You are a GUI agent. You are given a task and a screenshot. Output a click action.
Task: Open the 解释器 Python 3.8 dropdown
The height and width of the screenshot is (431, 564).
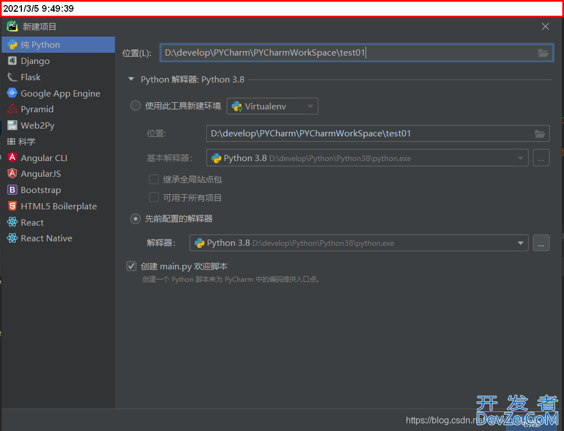[x=359, y=243]
